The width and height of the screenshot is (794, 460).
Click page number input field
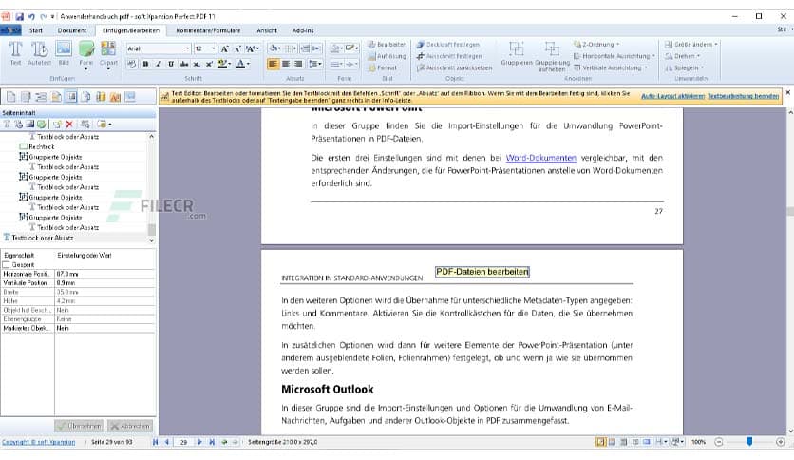click(183, 442)
